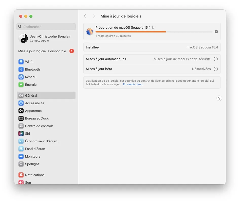Click the Apparence icon

coord(21,111)
